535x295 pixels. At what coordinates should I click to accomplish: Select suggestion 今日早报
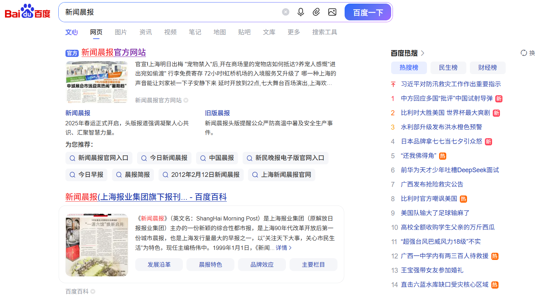point(86,175)
